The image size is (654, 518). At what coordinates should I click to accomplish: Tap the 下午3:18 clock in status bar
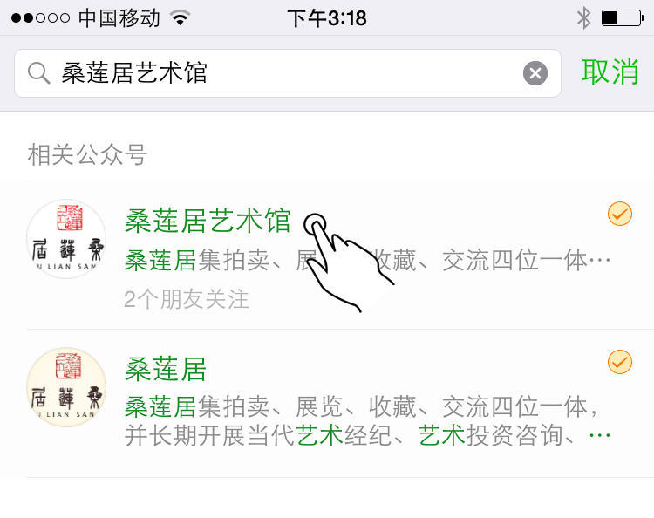(327, 18)
